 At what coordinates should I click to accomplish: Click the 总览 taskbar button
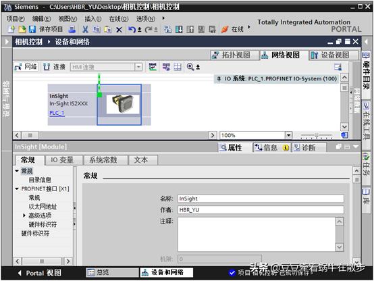click(x=112, y=272)
